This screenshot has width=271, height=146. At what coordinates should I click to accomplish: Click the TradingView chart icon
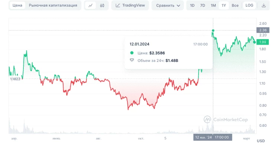point(118,6)
